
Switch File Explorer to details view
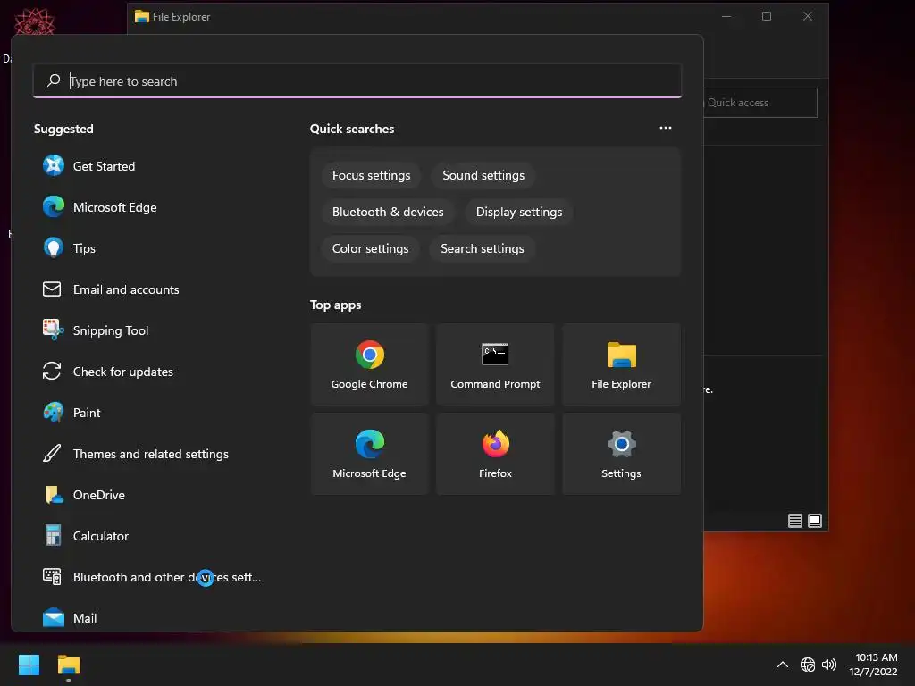point(794,521)
